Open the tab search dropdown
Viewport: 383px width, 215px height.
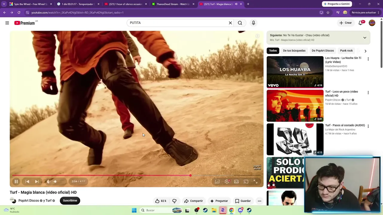(4, 4)
